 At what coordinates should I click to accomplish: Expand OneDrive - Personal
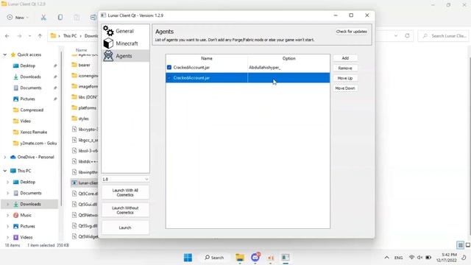[x=5, y=157]
